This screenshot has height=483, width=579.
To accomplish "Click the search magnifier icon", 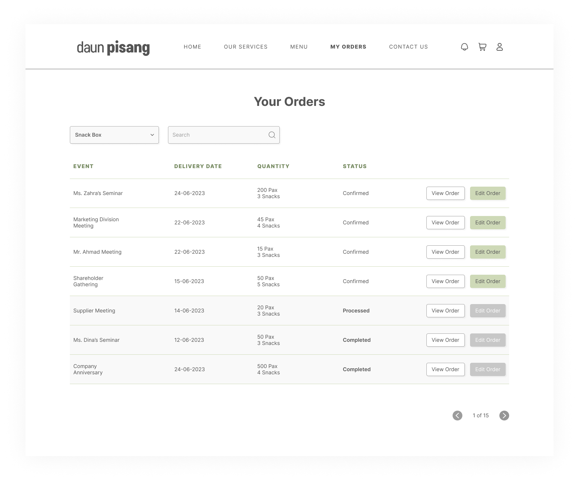I will coord(272,135).
